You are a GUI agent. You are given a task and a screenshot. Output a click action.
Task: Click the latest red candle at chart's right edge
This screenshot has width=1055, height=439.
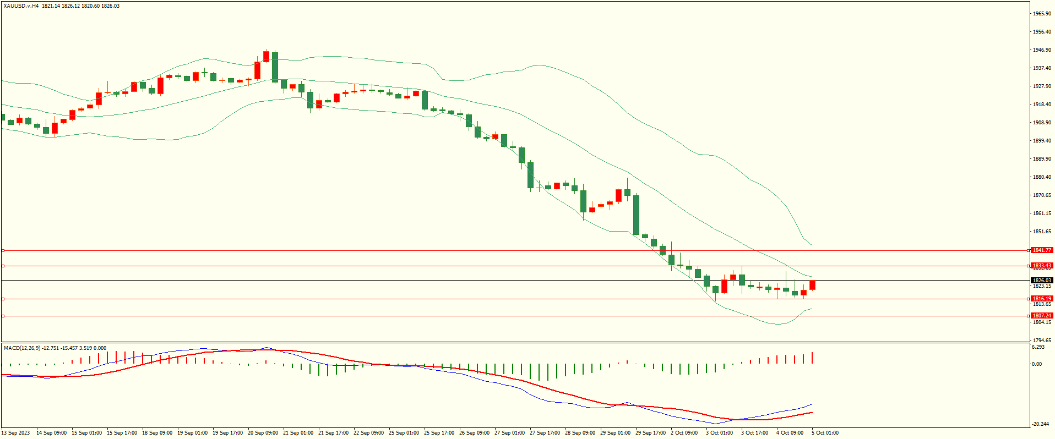[x=812, y=285]
